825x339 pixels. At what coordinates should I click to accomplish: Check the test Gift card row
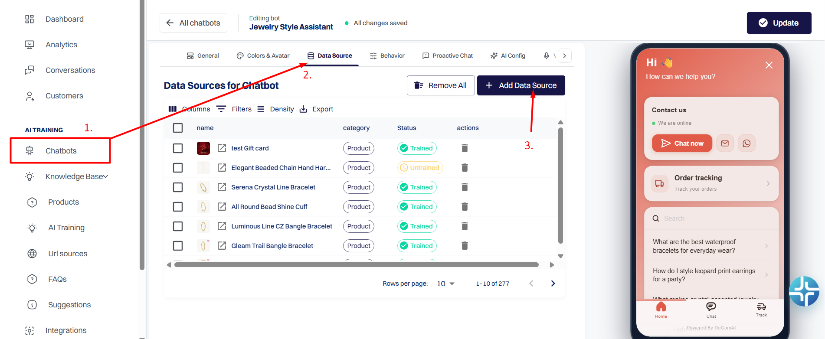(x=178, y=148)
